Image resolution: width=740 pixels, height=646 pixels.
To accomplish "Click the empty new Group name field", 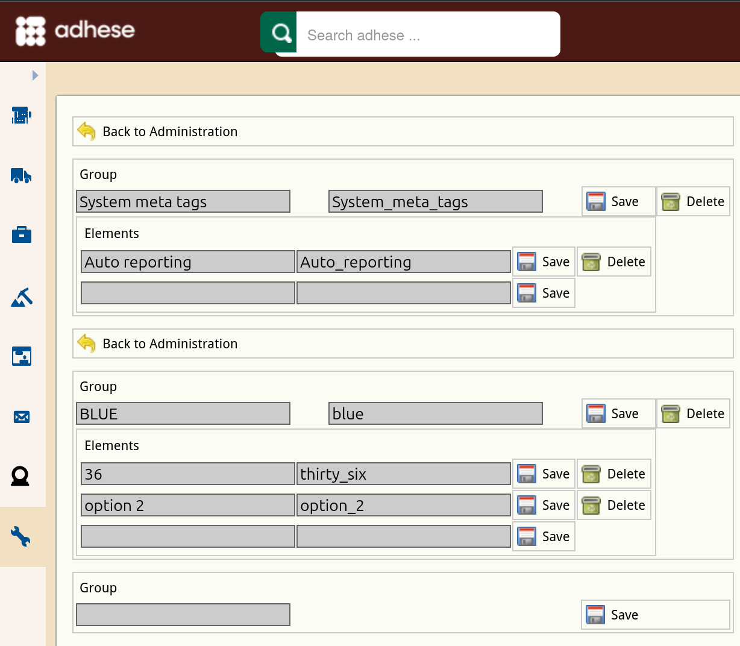I will [183, 615].
